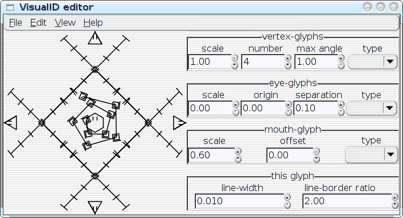
Task: Increase eye-glyphs origin with up arrow
Action: (289, 104)
